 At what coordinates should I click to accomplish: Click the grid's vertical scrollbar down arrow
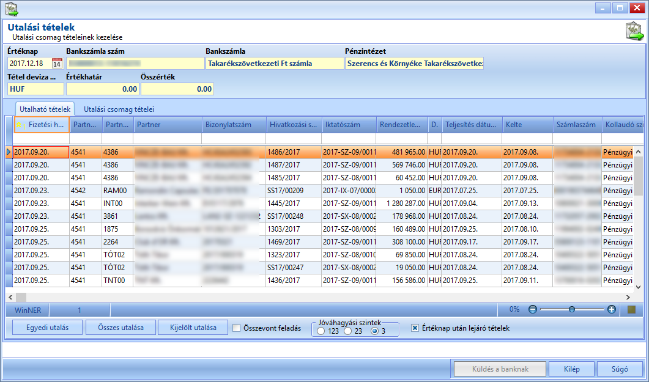pyautogui.click(x=638, y=287)
